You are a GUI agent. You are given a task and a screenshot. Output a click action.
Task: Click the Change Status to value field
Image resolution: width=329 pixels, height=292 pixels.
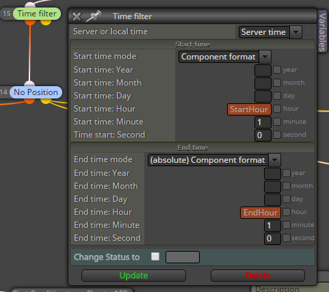pos(183,257)
